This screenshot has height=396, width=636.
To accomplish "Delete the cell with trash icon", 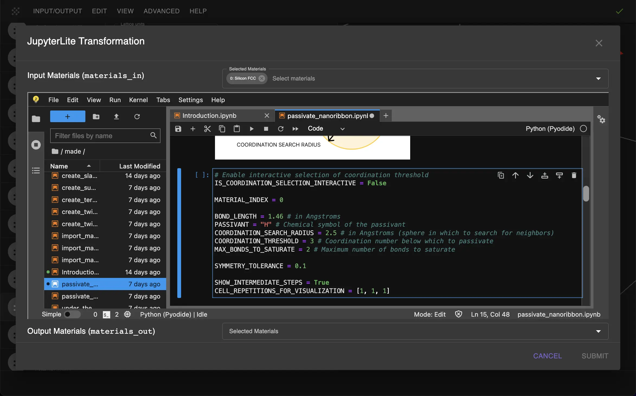I will 574,175.
